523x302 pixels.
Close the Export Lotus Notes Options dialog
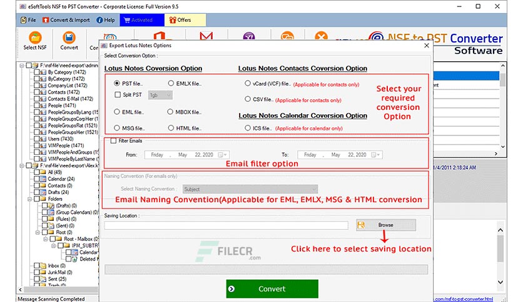click(x=427, y=46)
